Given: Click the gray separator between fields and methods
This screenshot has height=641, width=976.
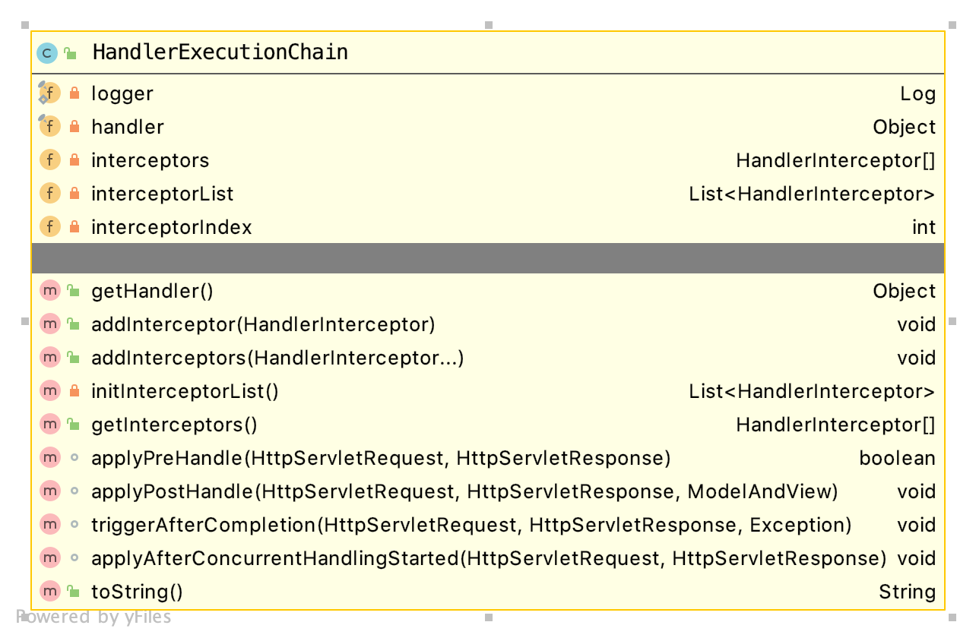Looking at the screenshot, I should point(488,258).
